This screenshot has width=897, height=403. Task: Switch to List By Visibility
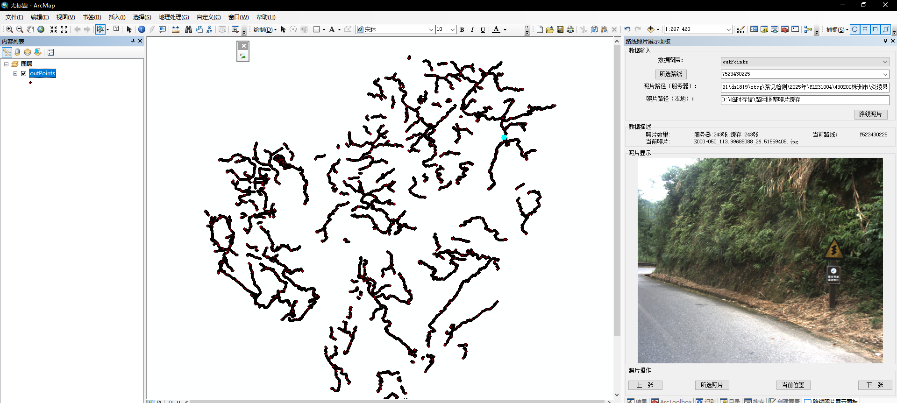28,52
